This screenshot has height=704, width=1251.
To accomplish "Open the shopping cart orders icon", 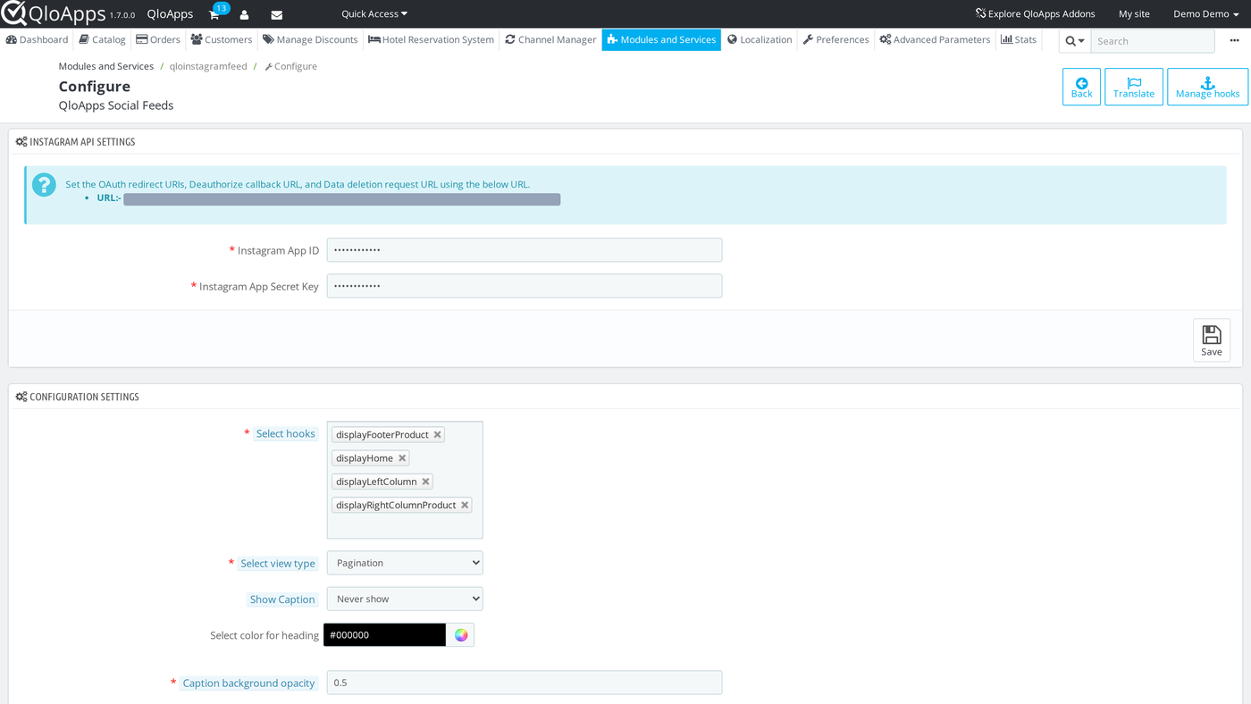I will coord(214,14).
